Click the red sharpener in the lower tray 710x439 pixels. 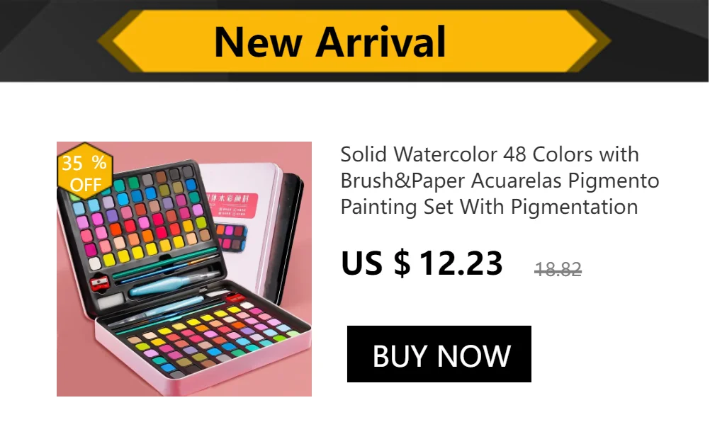point(235,298)
